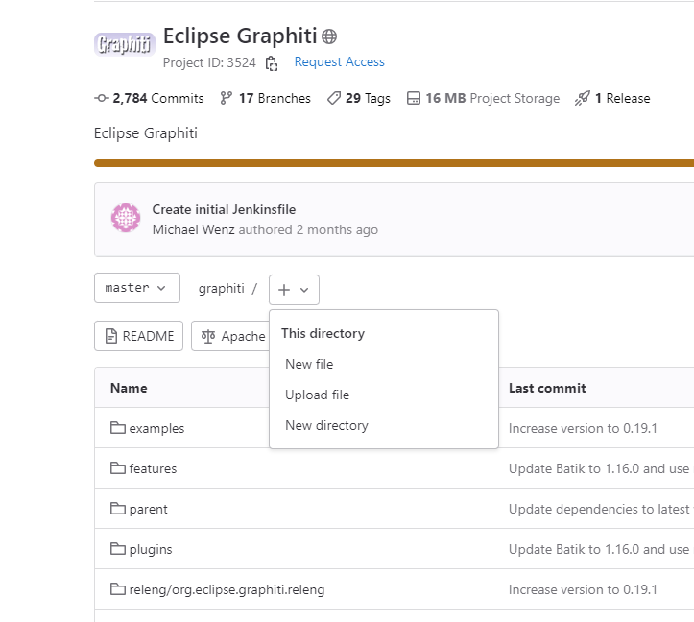Open plugins commit 'Update Batik to 1.16.0'
Screen dimensions: 694x622
tap(601, 549)
